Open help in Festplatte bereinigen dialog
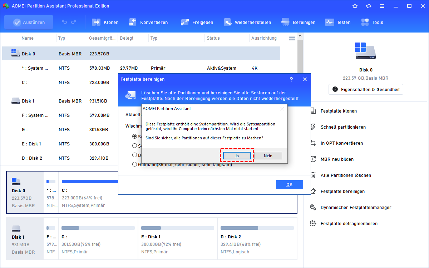This screenshot has width=429, height=268. (291, 79)
